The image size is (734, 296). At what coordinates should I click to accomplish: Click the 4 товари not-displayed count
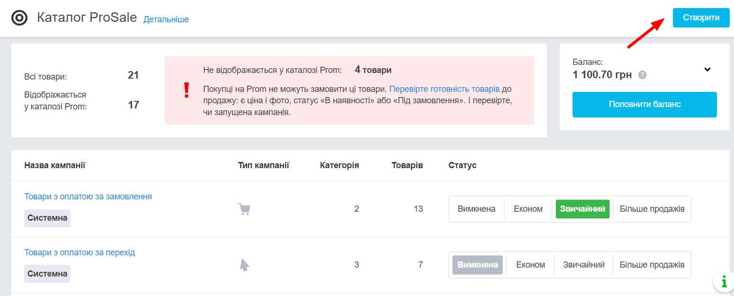pos(373,70)
